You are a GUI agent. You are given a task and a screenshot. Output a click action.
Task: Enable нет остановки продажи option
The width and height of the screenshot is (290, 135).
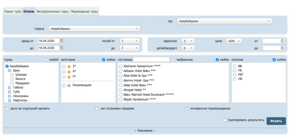(x=97, y=109)
